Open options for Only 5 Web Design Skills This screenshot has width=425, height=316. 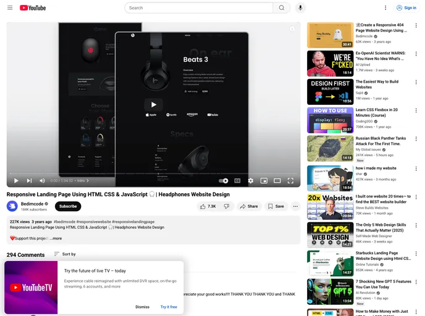416,225
